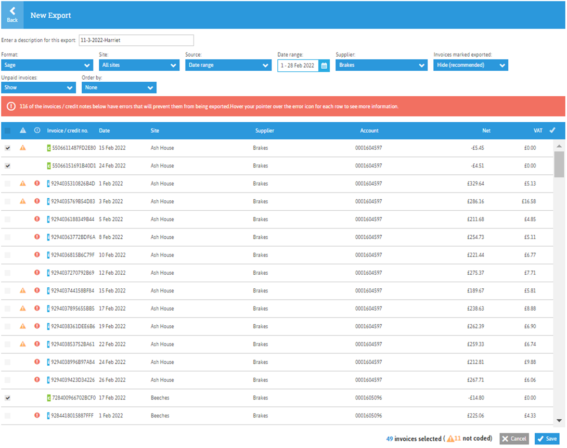Click error icon on invoice 9294037270792B69 row
The image size is (567, 448).
point(37,273)
